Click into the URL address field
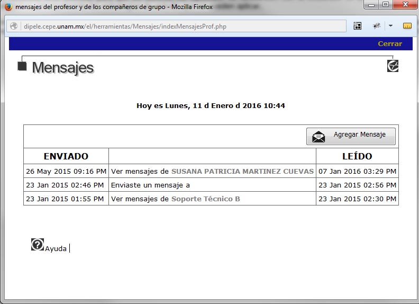Viewport: 419px width, 304px height. pyautogui.click(x=180, y=26)
